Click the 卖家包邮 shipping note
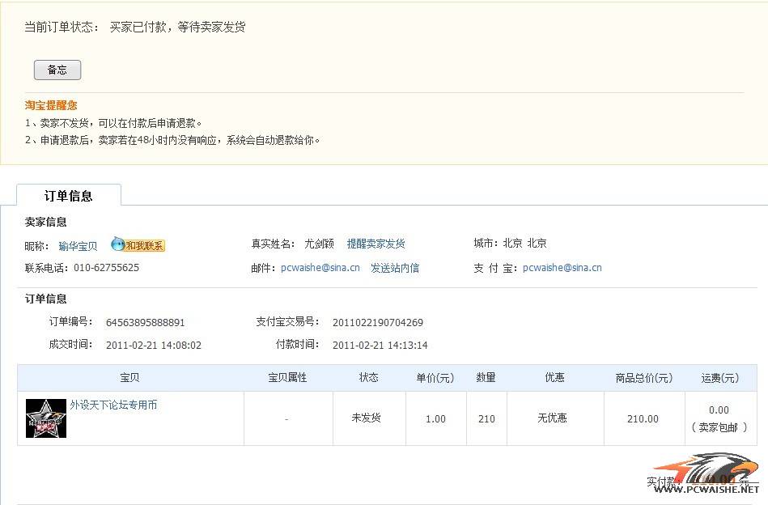768x505 pixels. [x=719, y=427]
